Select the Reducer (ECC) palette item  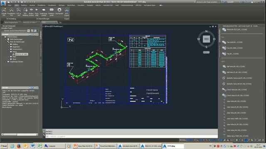pyautogui.click(x=234, y=30)
